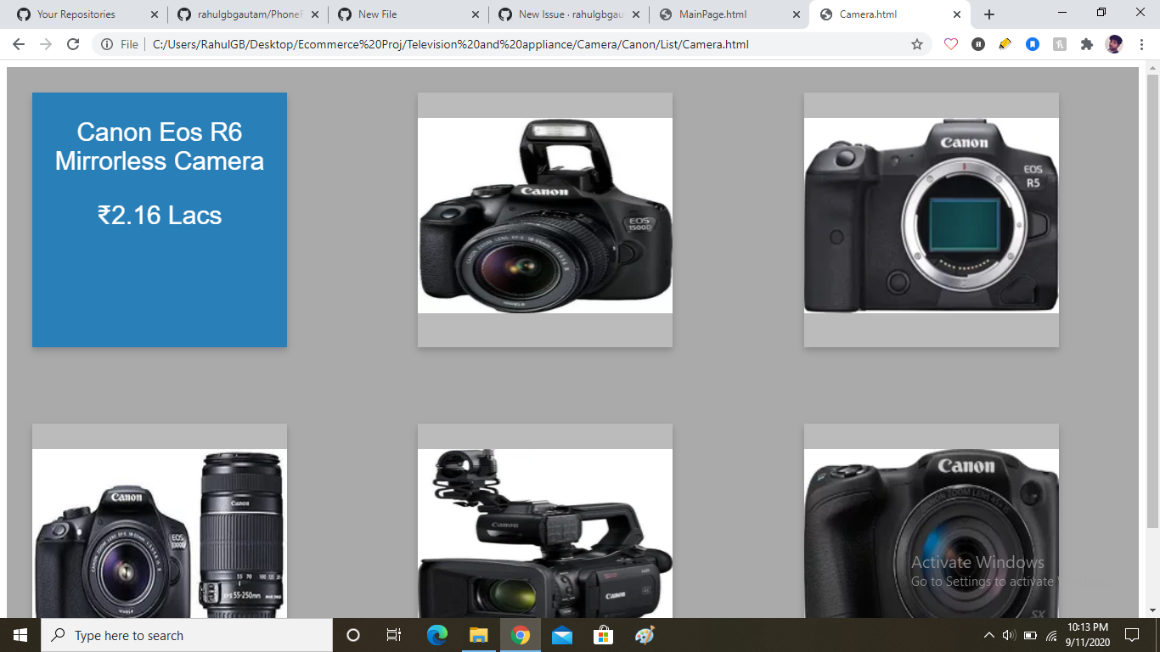Open the gray Honey extension icon
This screenshot has width=1160, height=652.
click(1060, 44)
